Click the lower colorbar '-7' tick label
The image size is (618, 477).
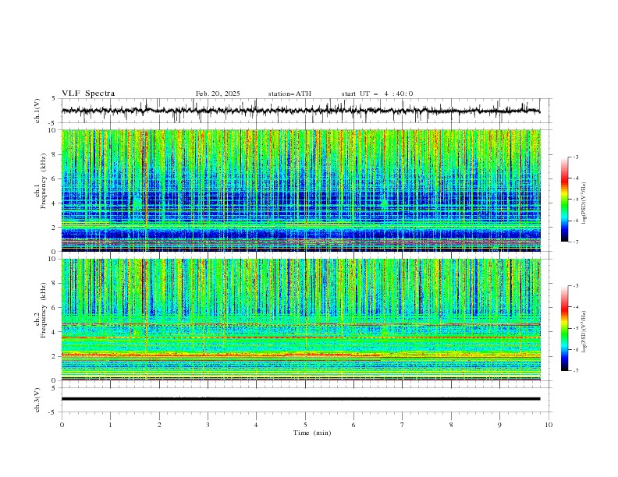pos(575,371)
